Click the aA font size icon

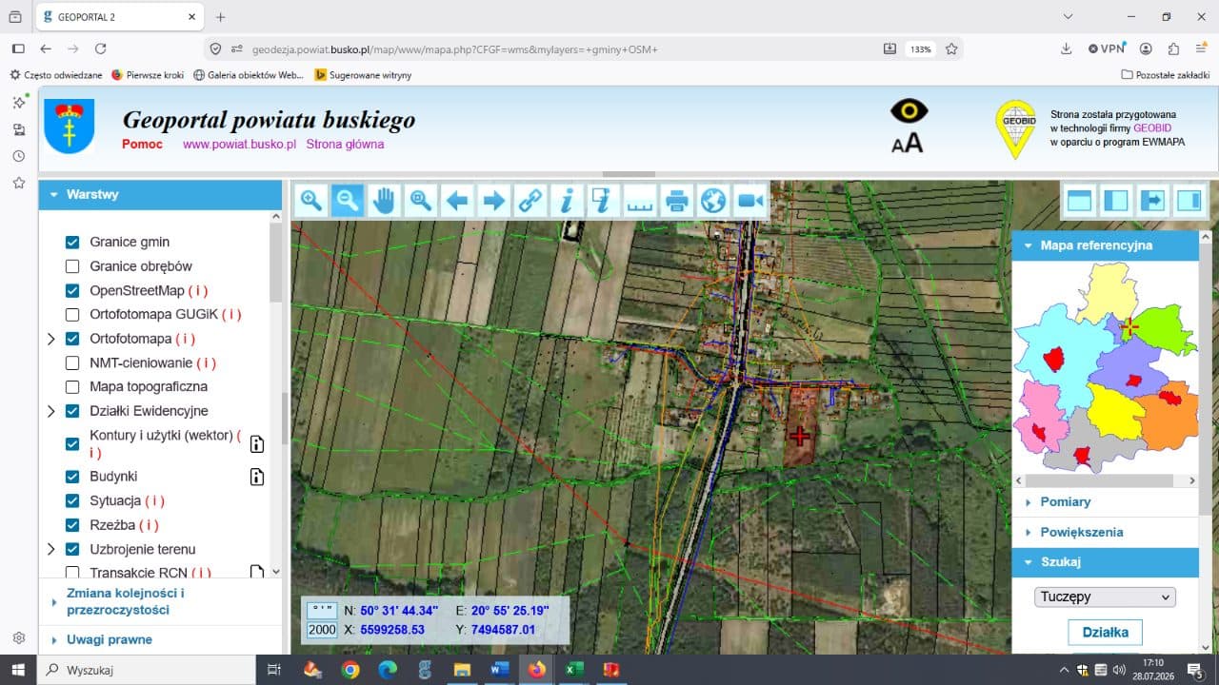[907, 143]
